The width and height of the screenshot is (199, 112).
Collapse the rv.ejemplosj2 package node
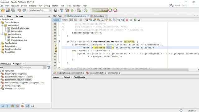(x=2, y=25)
